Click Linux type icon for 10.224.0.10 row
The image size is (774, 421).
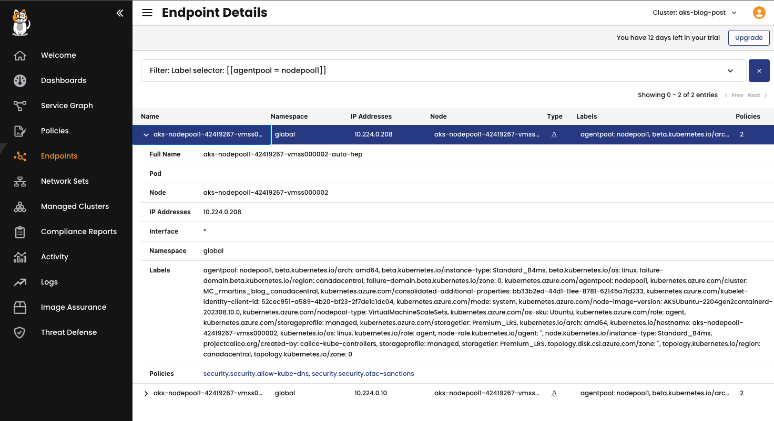tap(554, 393)
